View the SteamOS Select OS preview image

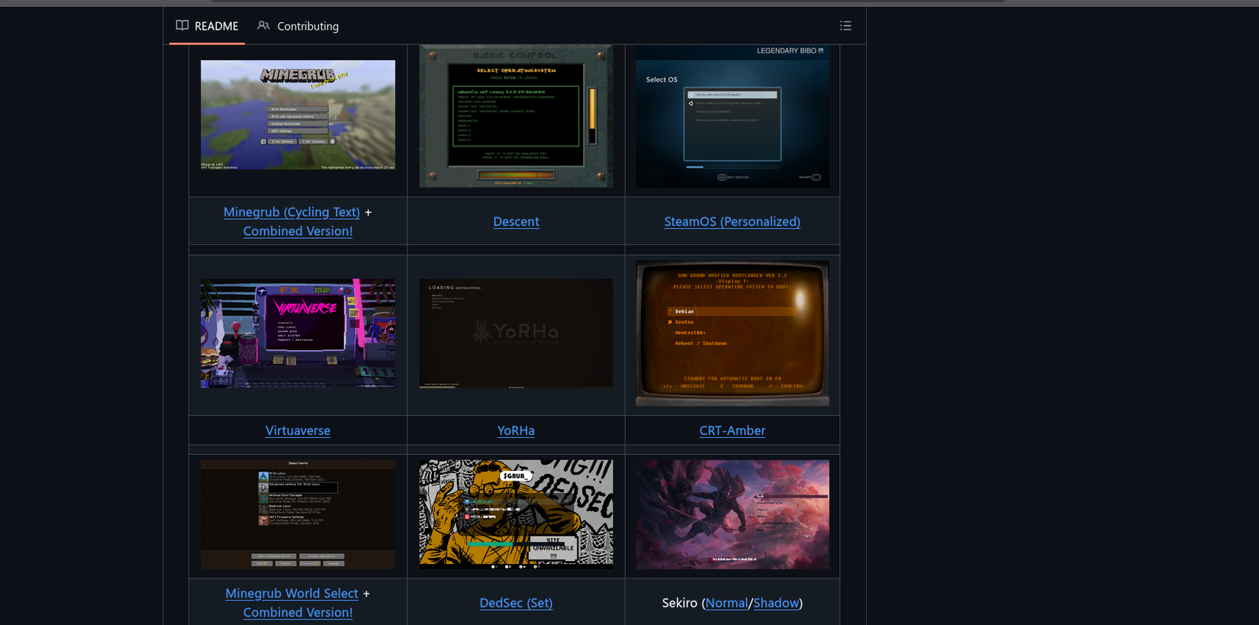[732, 116]
